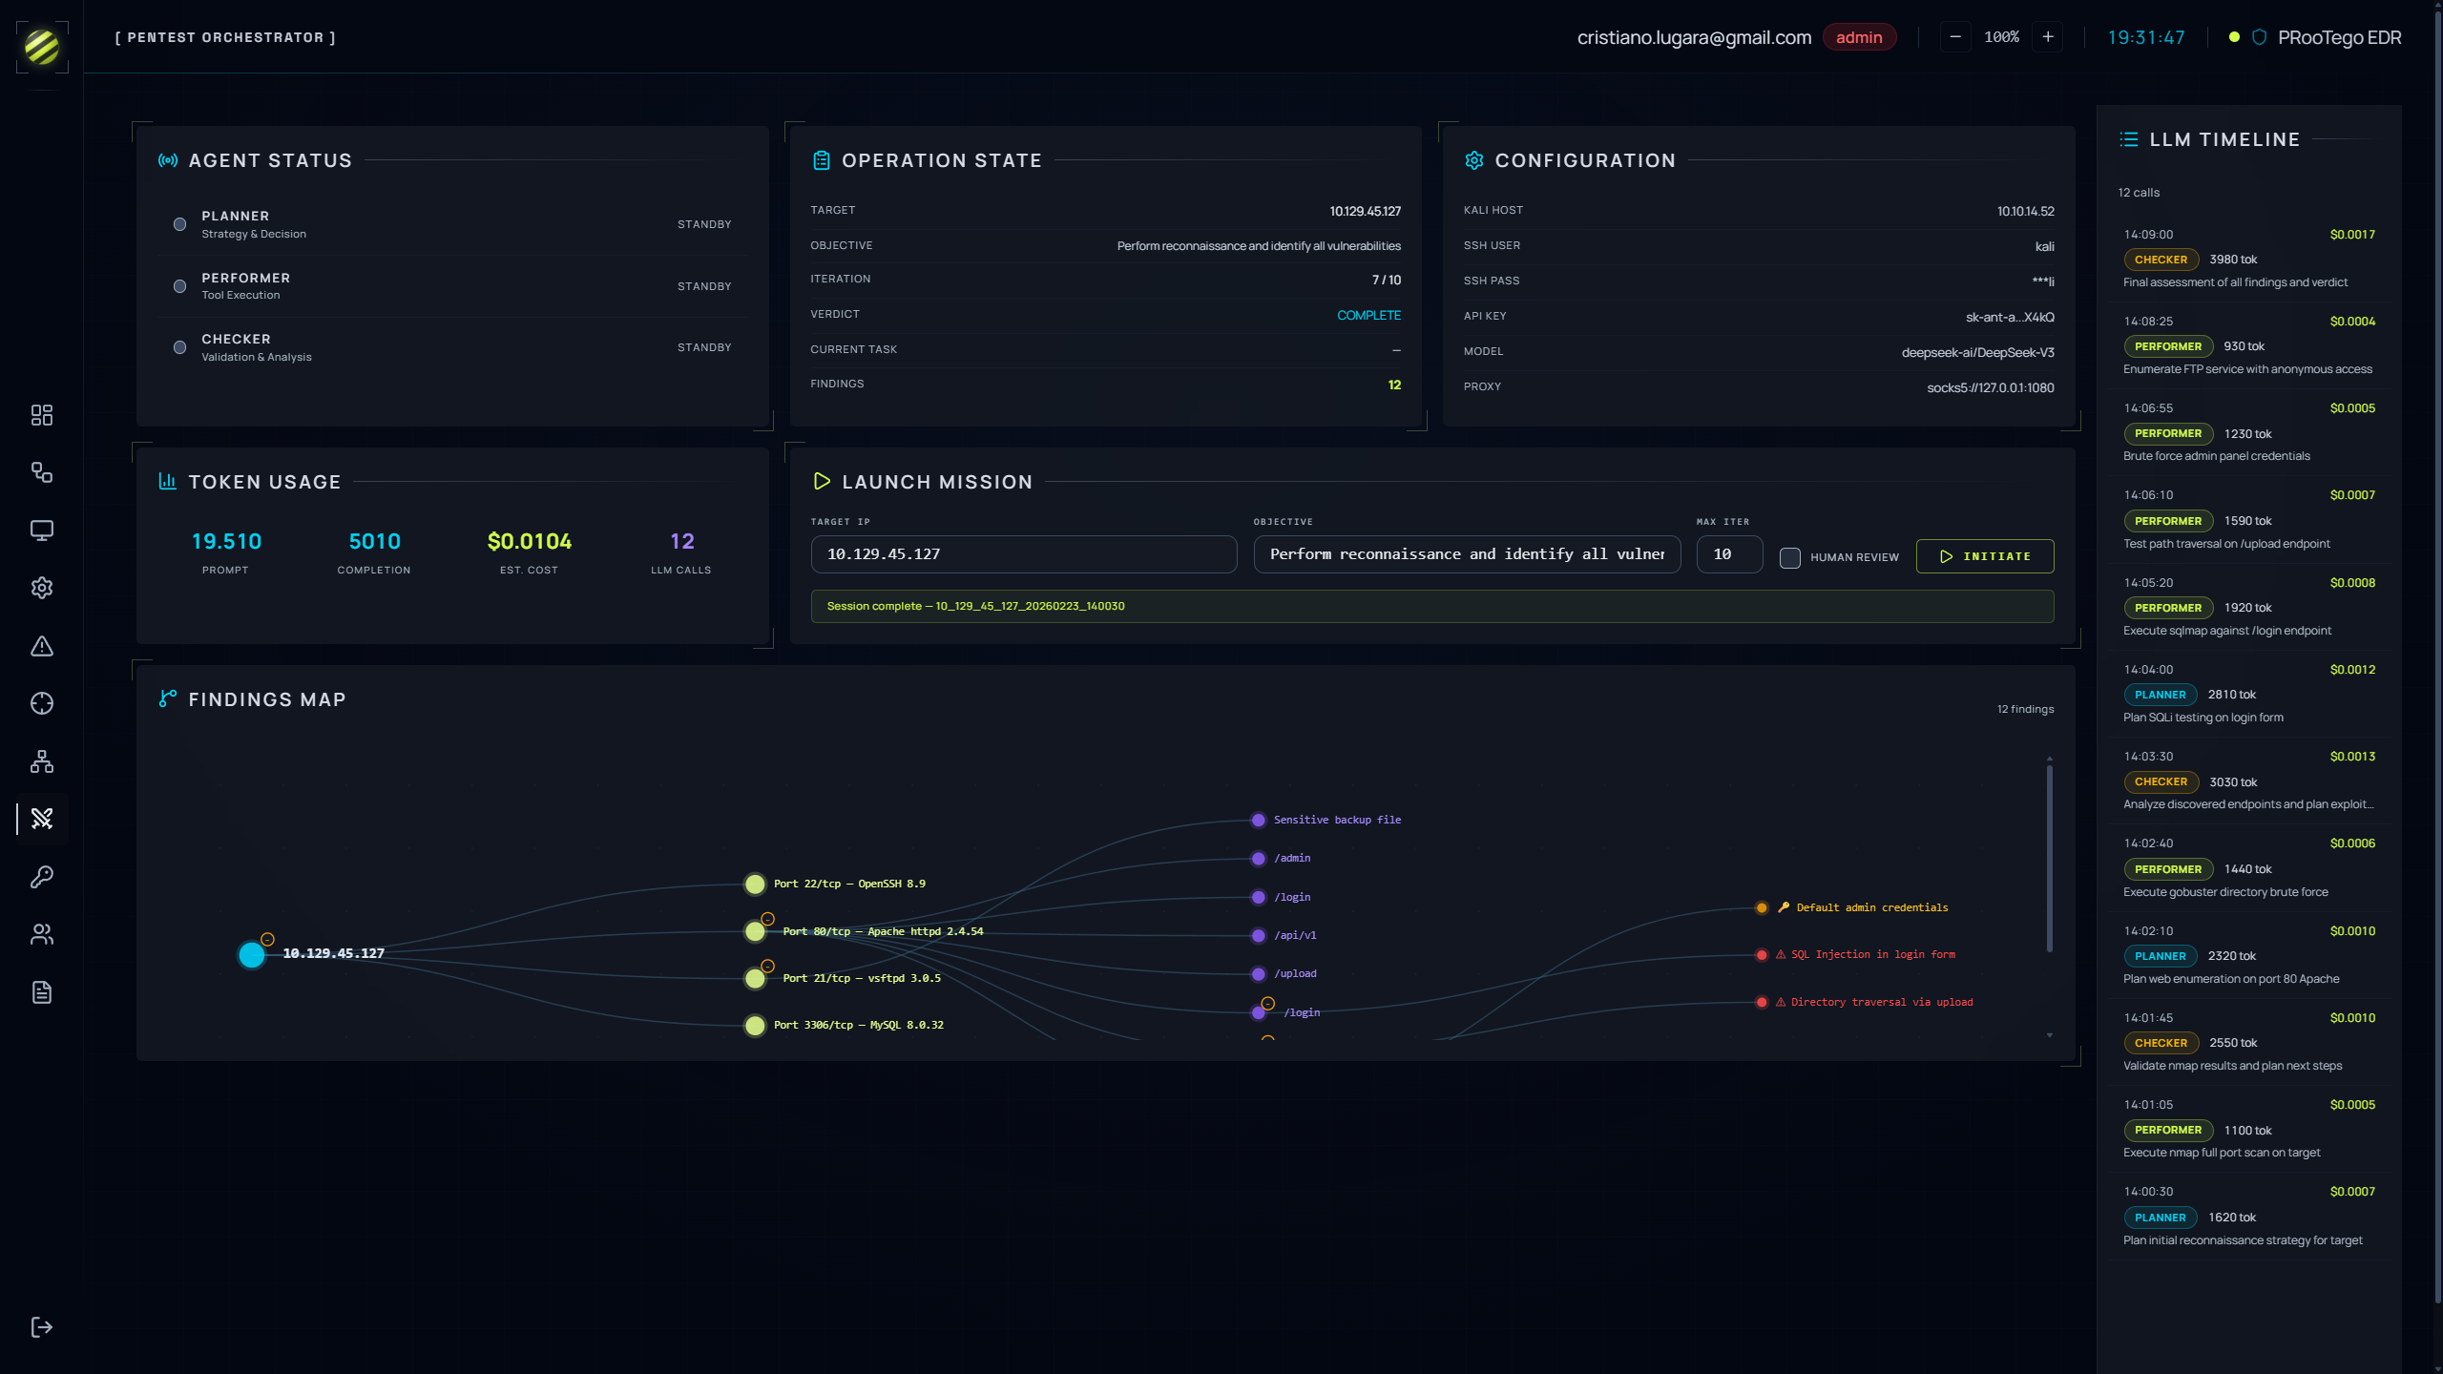The width and height of the screenshot is (2443, 1374).
Task: Toggle the Planner agent status indicator
Action: [178, 223]
